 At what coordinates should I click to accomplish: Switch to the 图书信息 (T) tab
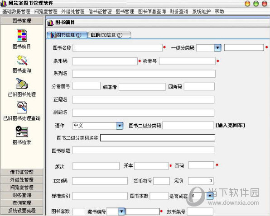[x=67, y=35]
